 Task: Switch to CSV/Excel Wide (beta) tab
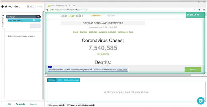click(71, 80)
